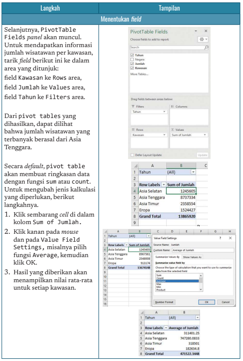
Task: Open the PivotTable Fields task pane options arrow
Action: point(196,31)
